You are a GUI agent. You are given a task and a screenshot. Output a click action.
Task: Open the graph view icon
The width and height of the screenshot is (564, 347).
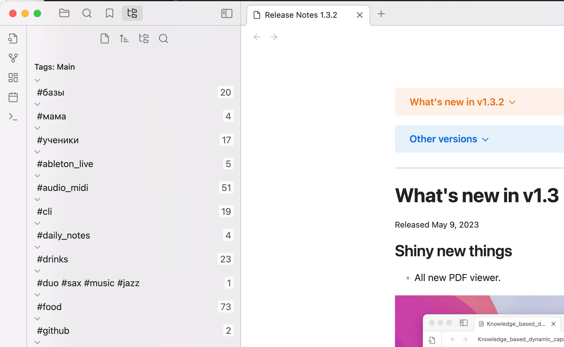coord(13,58)
